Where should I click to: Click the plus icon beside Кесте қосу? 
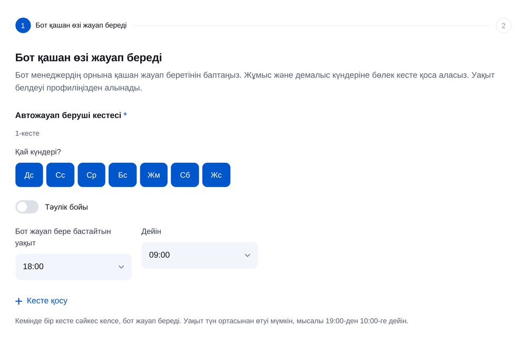click(x=19, y=301)
